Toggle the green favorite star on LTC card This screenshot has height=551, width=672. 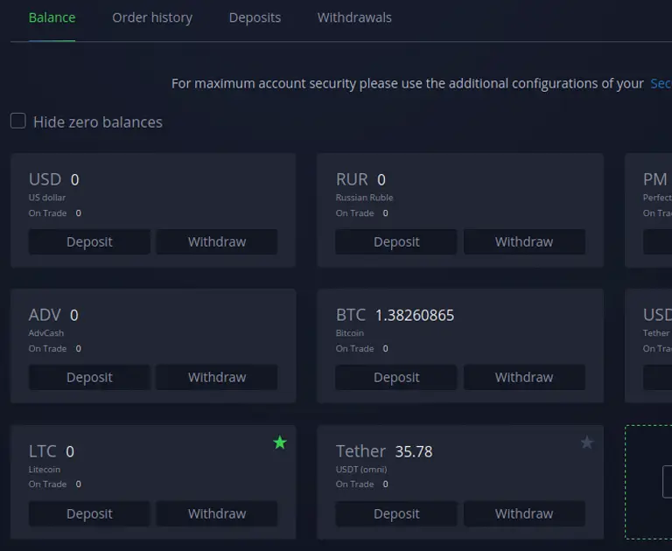point(280,443)
